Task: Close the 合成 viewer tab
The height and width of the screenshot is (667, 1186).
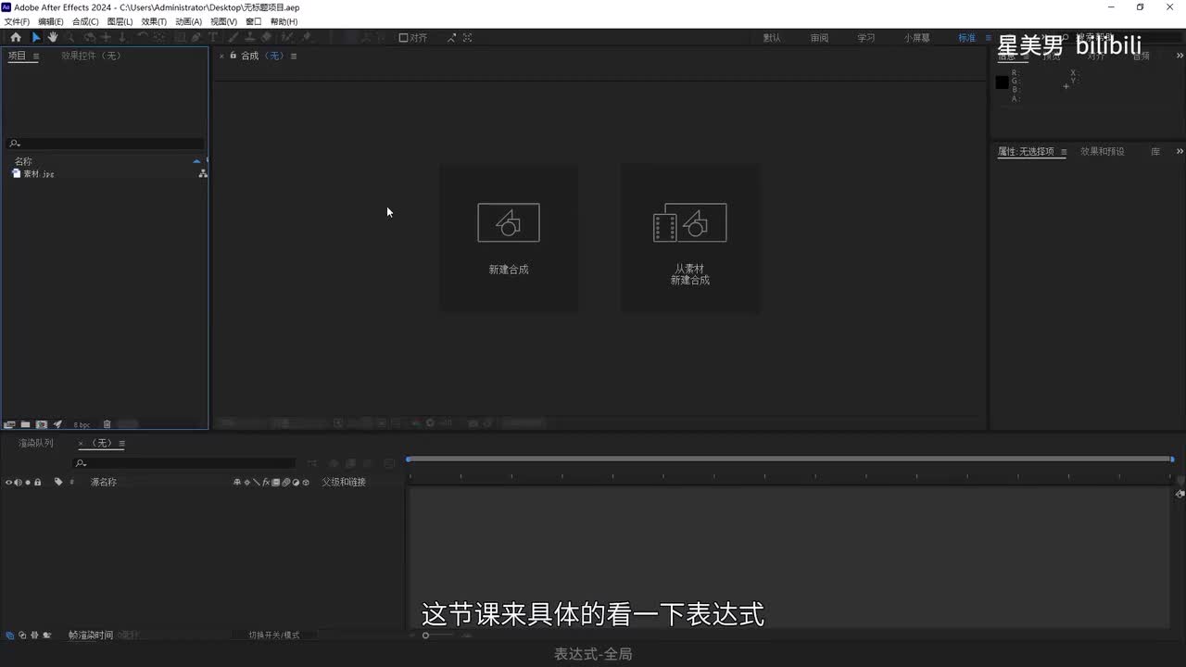Action: (221, 56)
